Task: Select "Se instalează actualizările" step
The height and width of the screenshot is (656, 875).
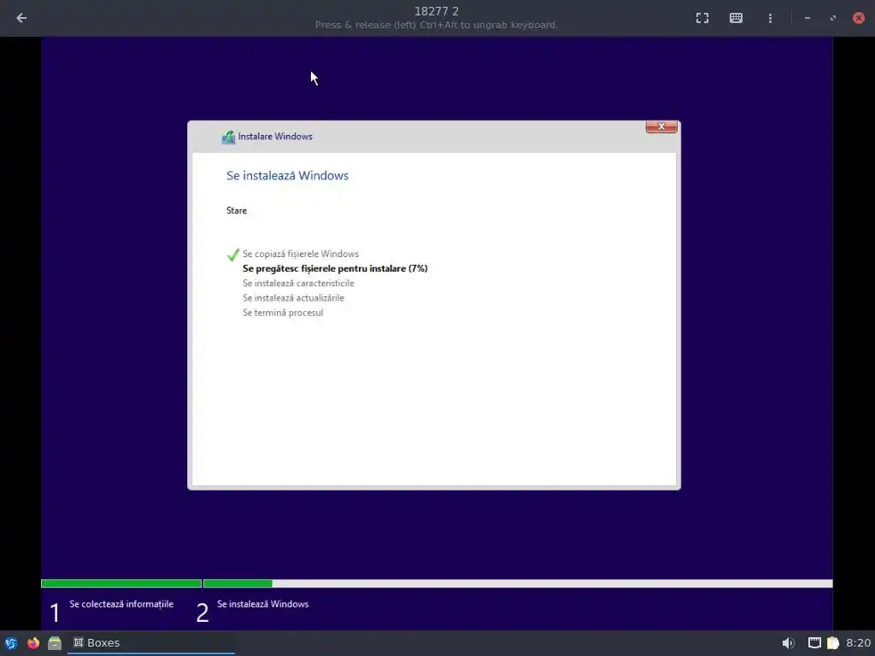Action: tap(294, 298)
